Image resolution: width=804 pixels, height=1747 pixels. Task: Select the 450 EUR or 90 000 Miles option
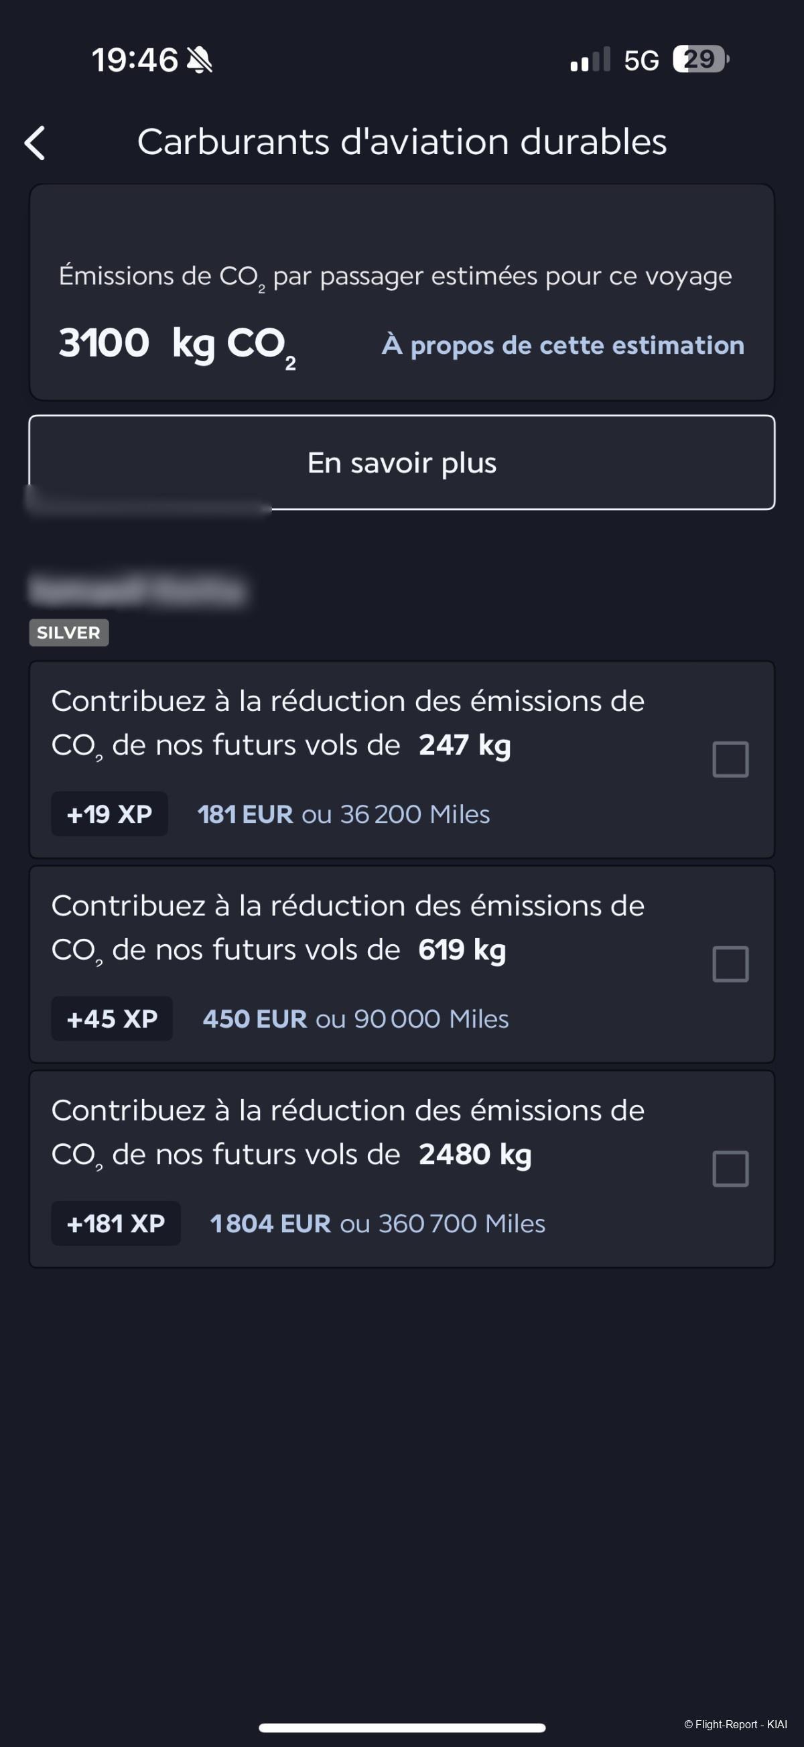tap(356, 1019)
